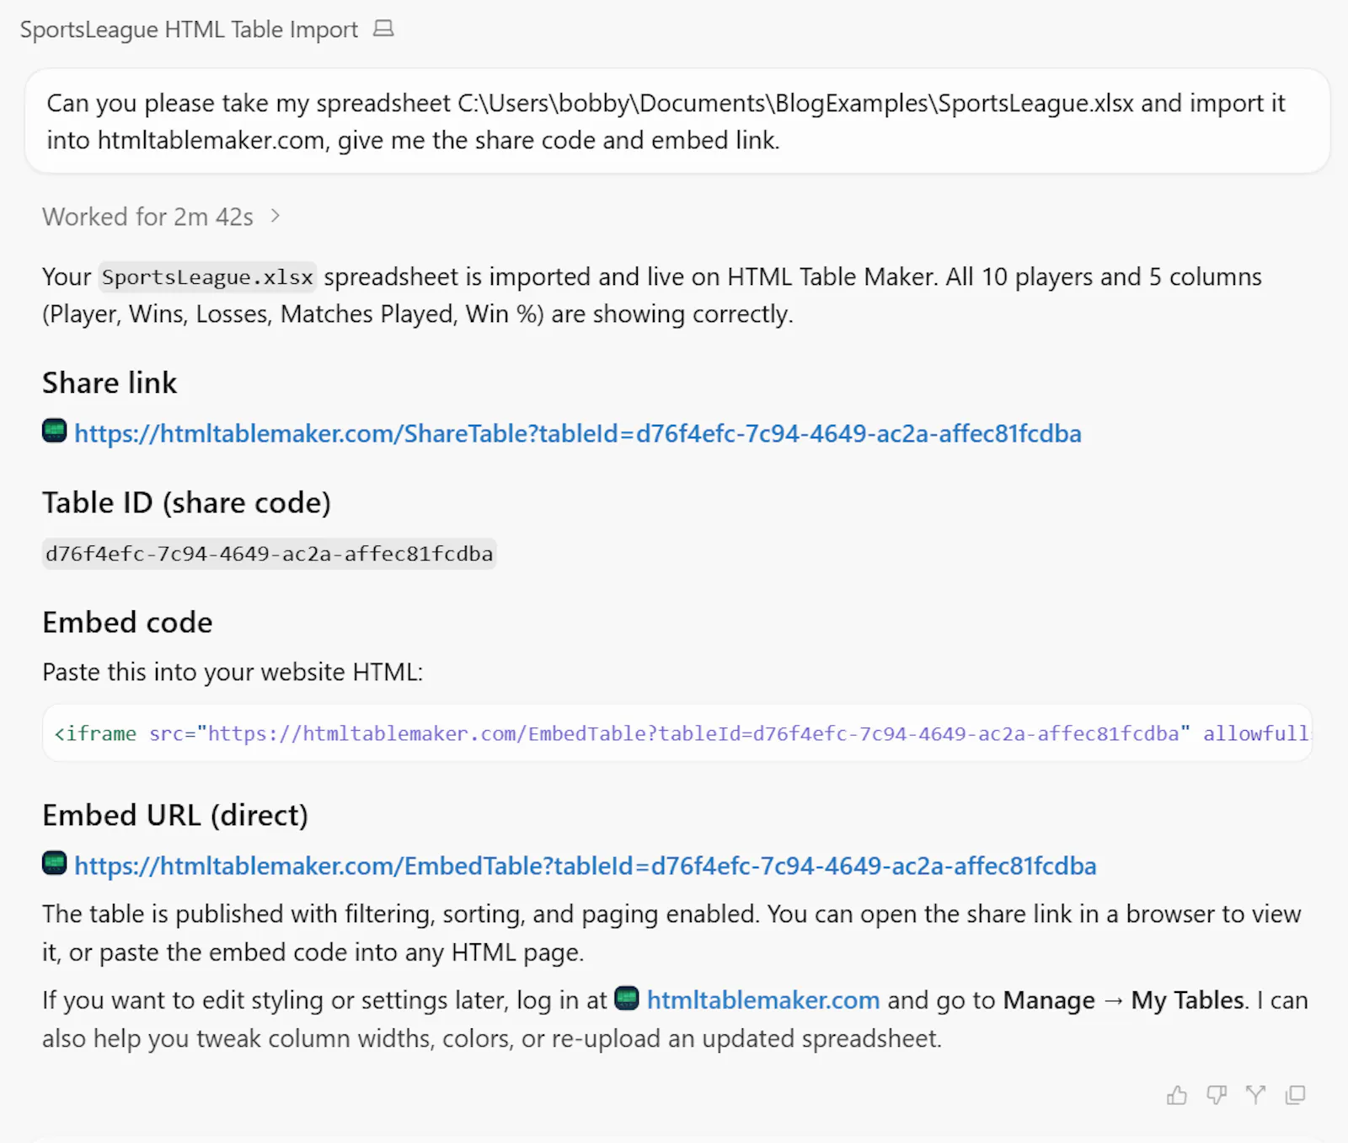Click the 'Table ID (share code)' heading
This screenshot has height=1143, width=1348.
[186, 502]
